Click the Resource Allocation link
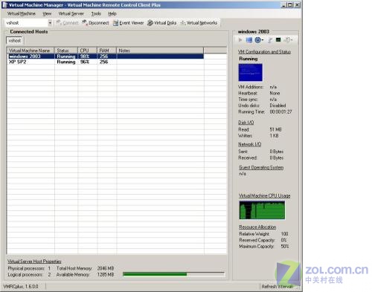This screenshot has height=292, width=372. pos(257,227)
